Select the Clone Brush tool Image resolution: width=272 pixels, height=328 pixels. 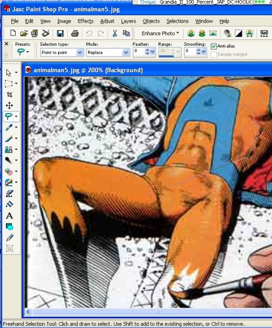(9, 149)
